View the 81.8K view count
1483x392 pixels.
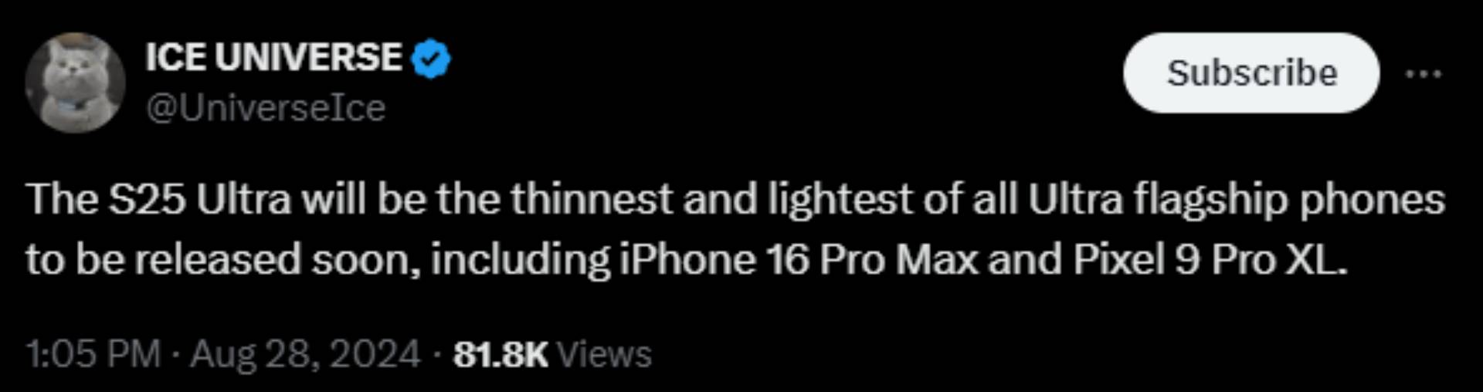(501, 355)
